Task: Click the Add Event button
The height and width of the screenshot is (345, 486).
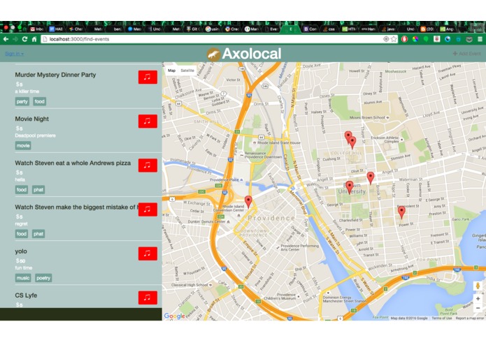Action: click(x=467, y=54)
